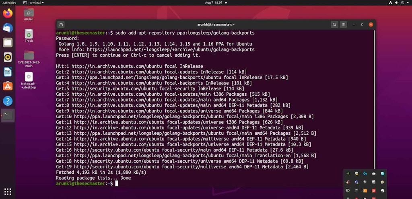Screen dimensions: 412x199
Task: Click the Get:10 i386 Packages 2,308 B line
Action: click(185, 117)
